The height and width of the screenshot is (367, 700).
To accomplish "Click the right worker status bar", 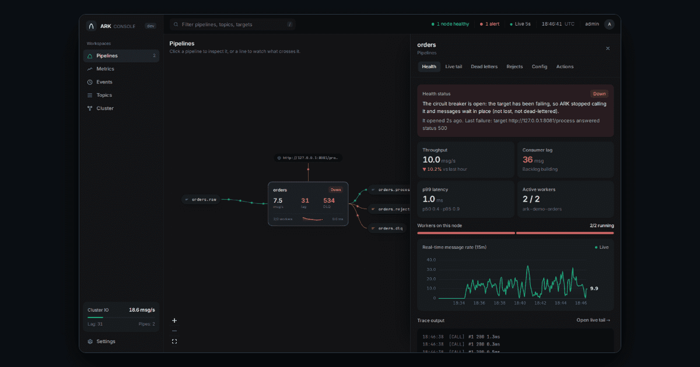I will click(x=565, y=233).
